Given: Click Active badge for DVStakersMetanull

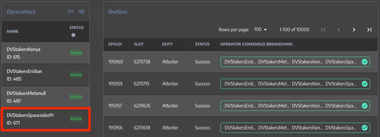Looking at the screenshot, I should pyautogui.click(x=76, y=97).
